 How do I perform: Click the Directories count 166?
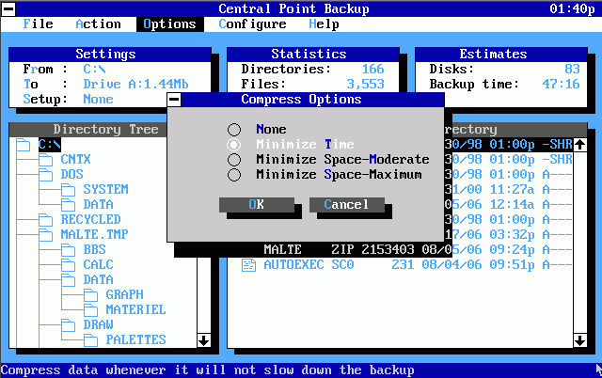click(372, 69)
